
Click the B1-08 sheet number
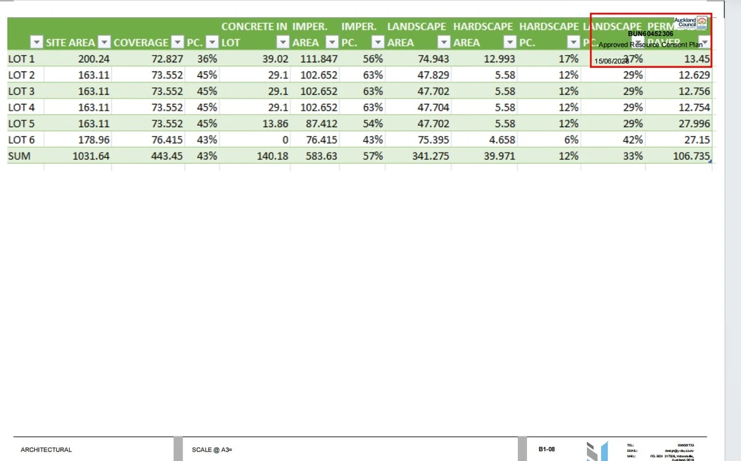click(x=547, y=449)
